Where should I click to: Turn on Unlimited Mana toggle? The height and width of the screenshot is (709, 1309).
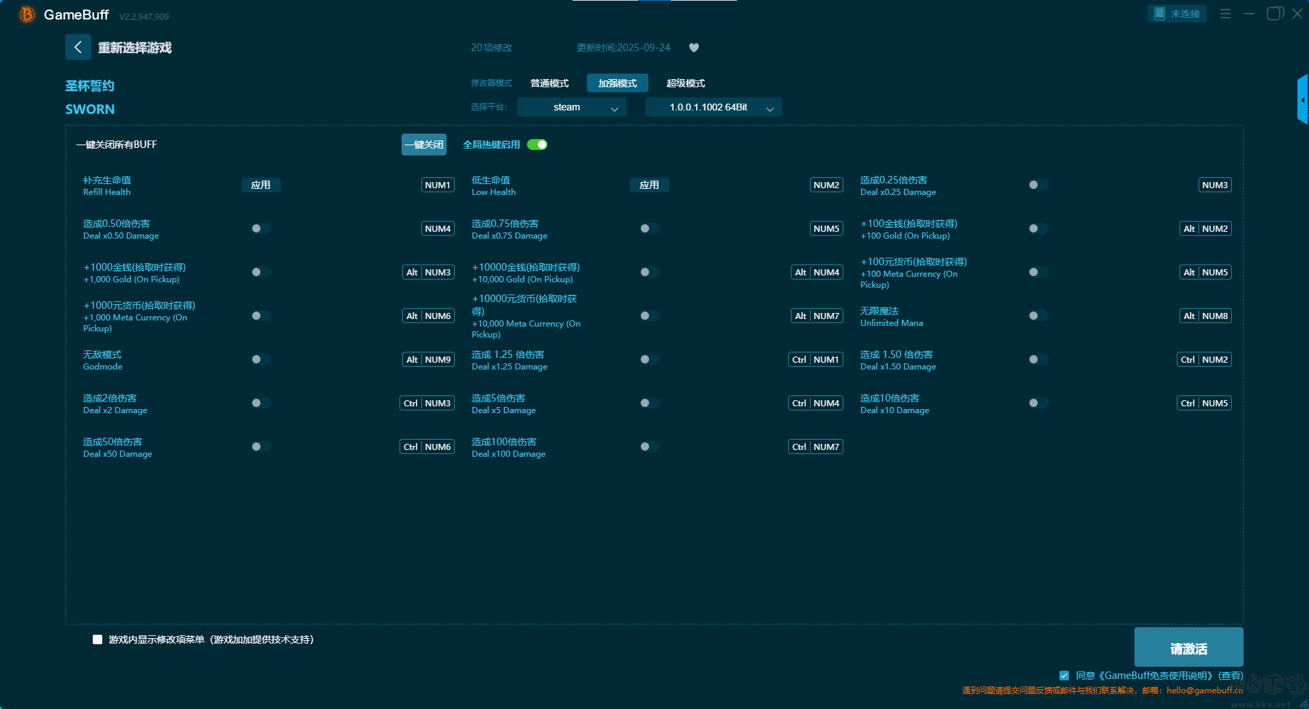click(x=1038, y=316)
